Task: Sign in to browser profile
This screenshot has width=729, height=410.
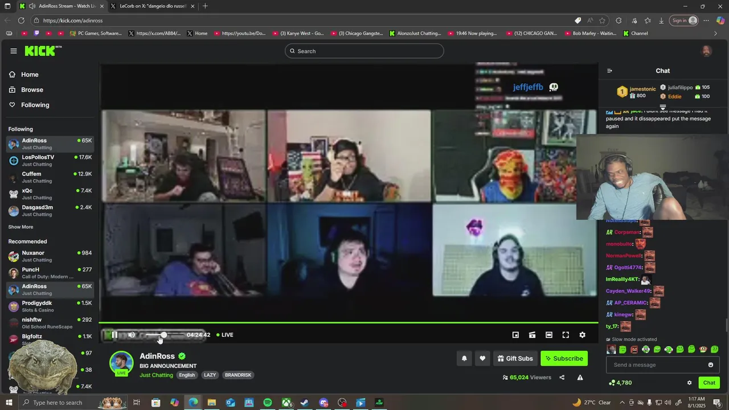Action: click(684, 20)
